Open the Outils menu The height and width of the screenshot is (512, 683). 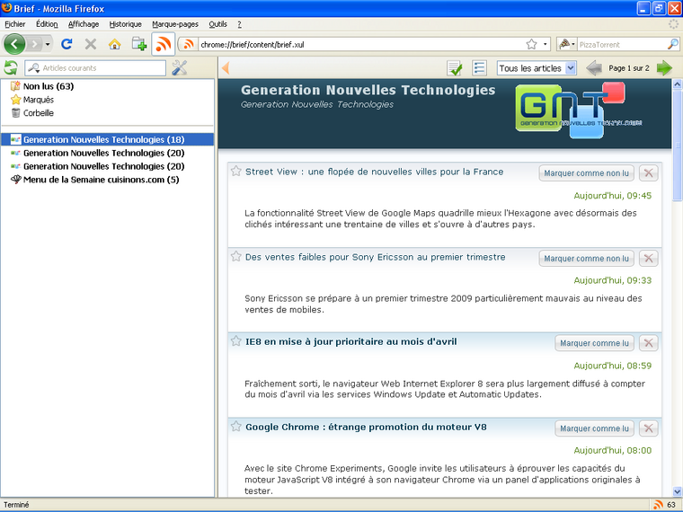click(217, 24)
